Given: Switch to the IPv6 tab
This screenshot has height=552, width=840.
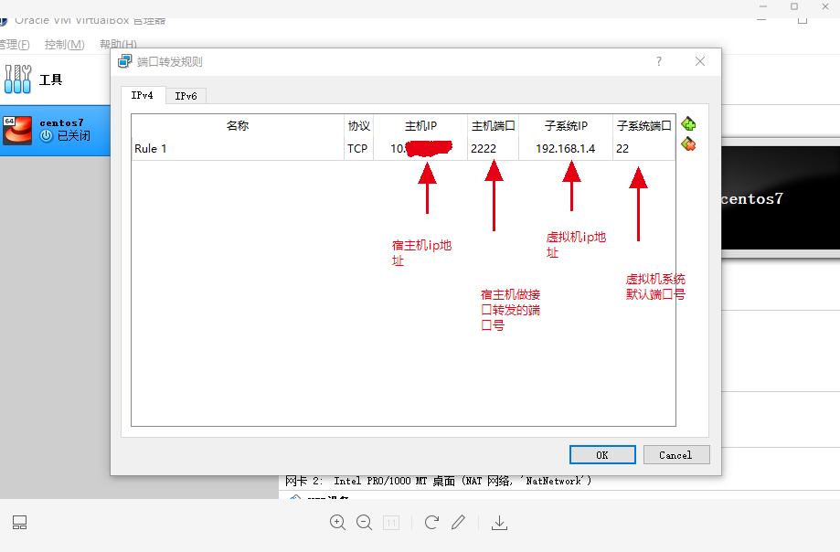Looking at the screenshot, I should pyautogui.click(x=186, y=95).
